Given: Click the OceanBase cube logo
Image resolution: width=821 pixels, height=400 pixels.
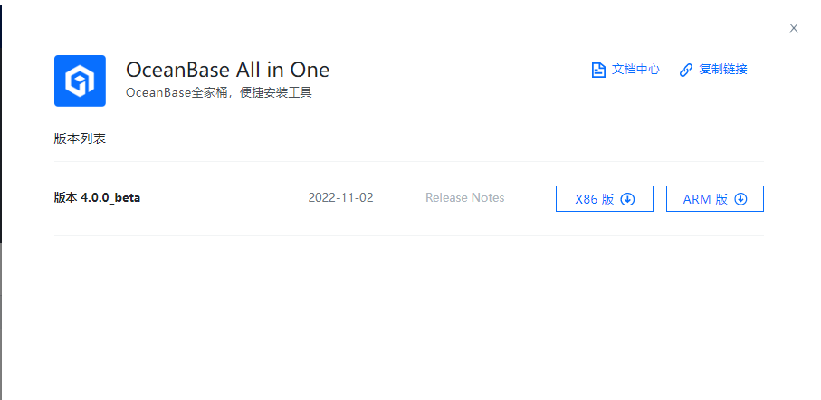Looking at the screenshot, I should (x=80, y=81).
